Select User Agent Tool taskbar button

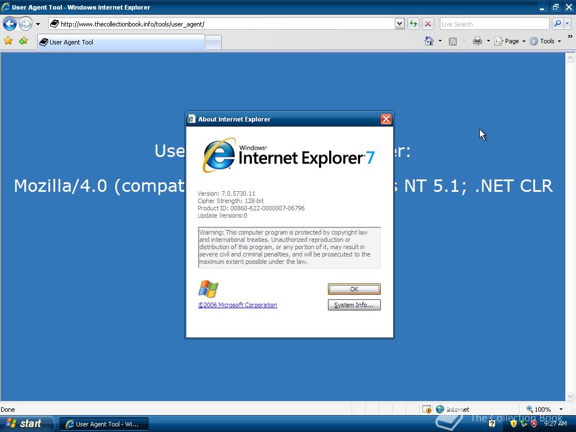coord(104,424)
